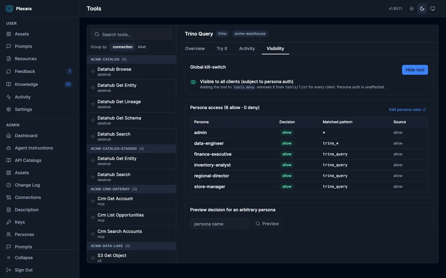Click the Collapse sidebar button

tap(39, 258)
